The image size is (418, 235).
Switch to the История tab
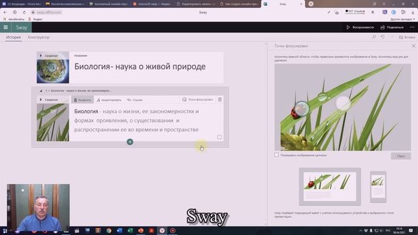point(13,37)
